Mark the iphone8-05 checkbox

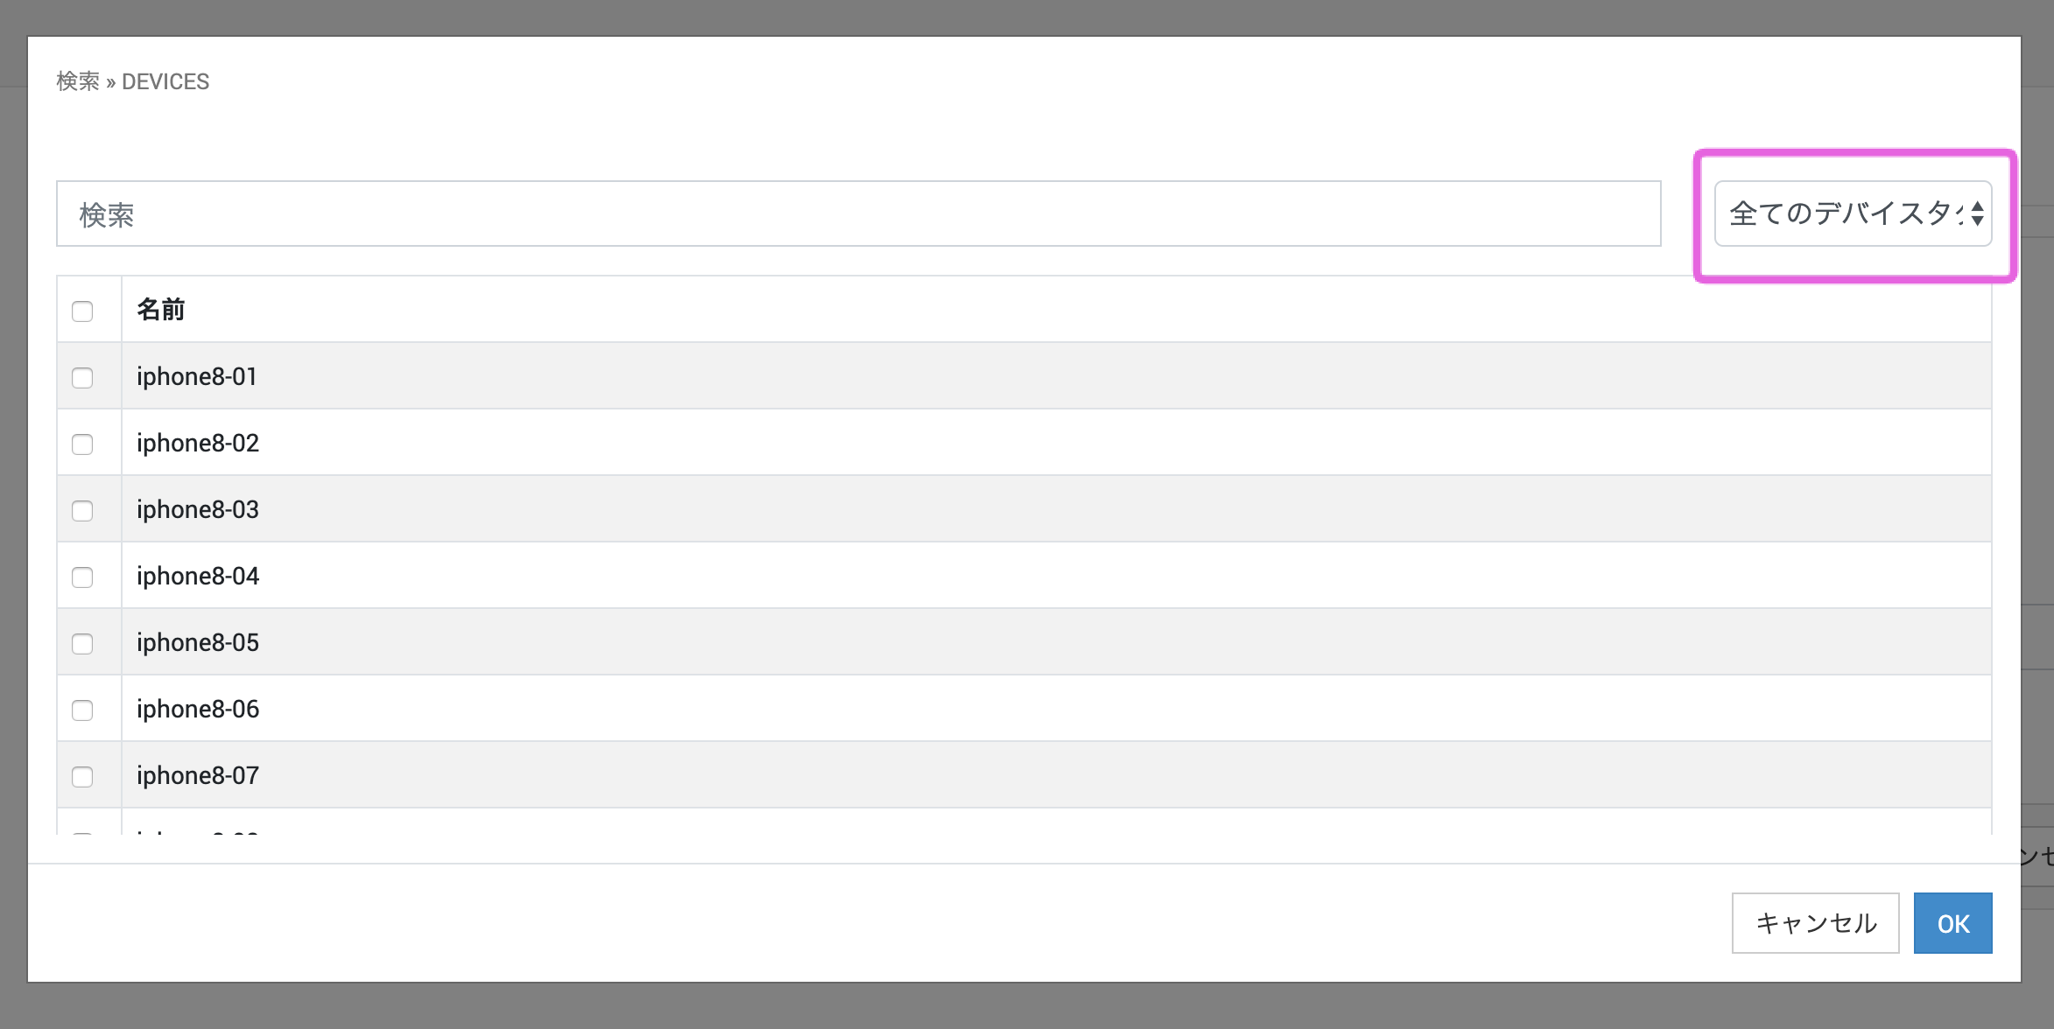coord(82,644)
